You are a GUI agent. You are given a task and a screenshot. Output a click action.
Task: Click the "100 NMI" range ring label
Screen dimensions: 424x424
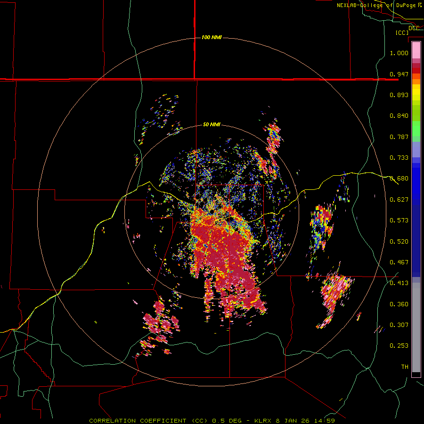point(212,37)
